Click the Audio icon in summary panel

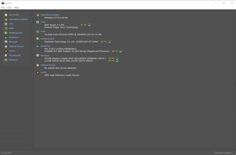[x=38, y=72]
